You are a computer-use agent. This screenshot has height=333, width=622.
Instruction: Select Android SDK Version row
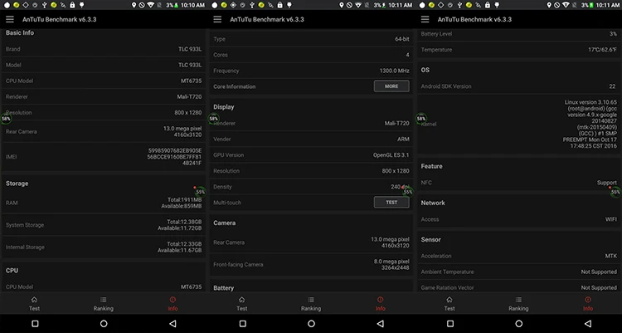tap(519, 86)
